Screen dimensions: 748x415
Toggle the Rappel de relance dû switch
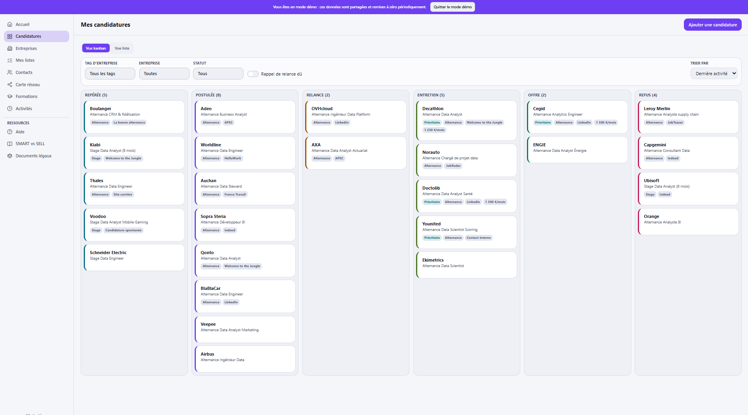click(x=253, y=74)
